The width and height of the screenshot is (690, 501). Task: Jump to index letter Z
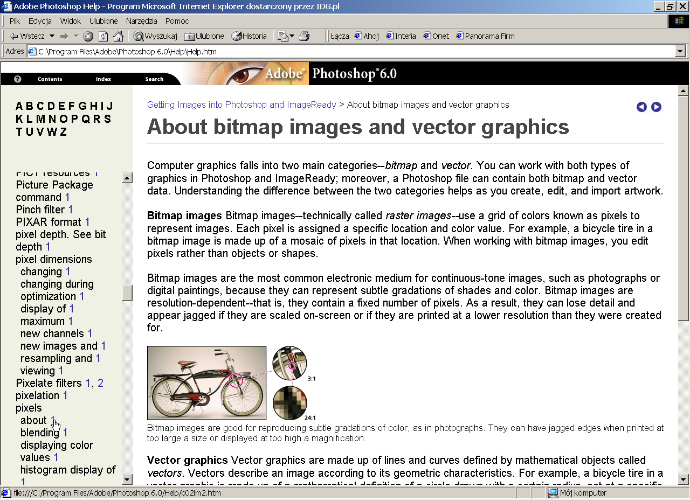click(63, 132)
